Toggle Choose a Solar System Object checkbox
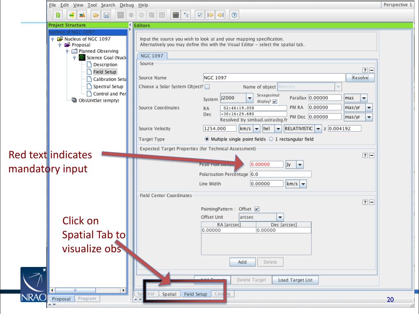 coord(207,87)
